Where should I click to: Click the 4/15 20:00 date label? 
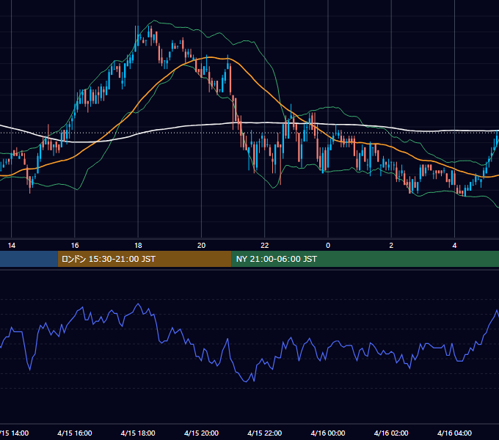coord(202,433)
